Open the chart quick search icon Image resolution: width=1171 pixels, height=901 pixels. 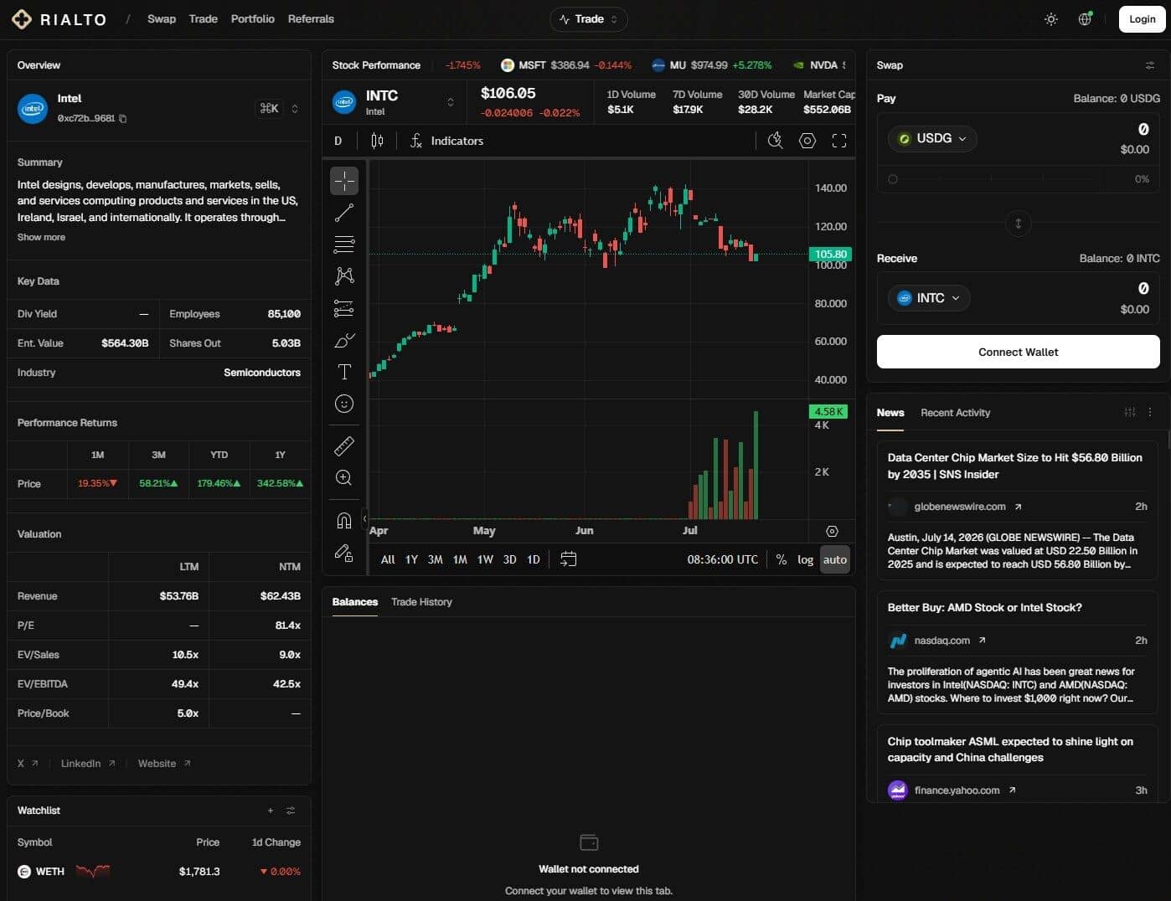coord(776,141)
